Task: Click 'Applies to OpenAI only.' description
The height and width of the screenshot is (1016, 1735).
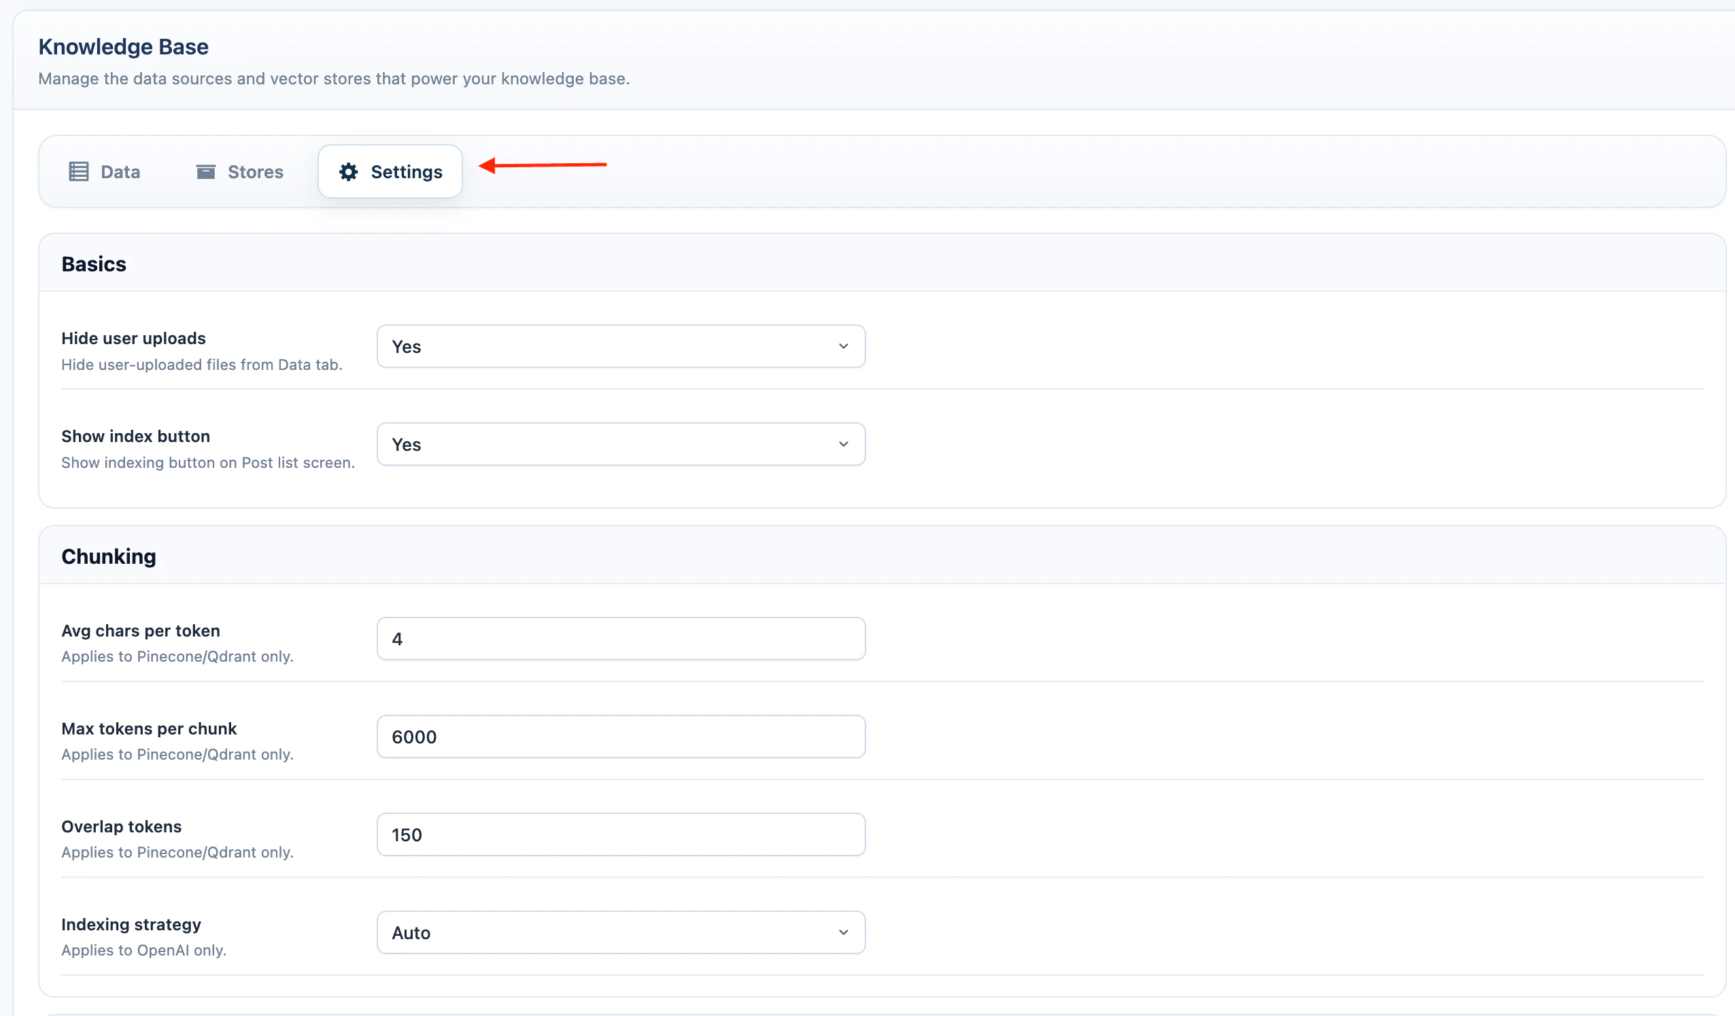Action: (x=144, y=951)
